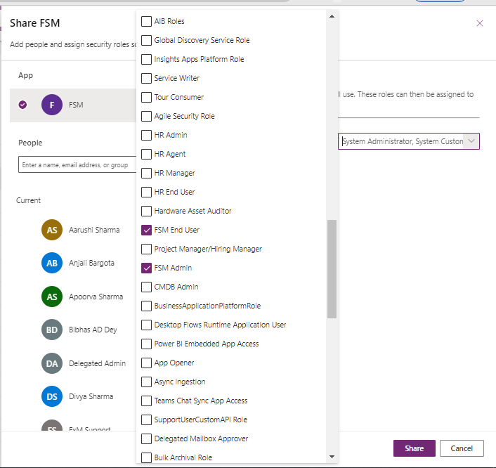Click the roles list scroll down arrow
Screen dimensions: 496x468
pyautogui.click(x=332, y=457)
